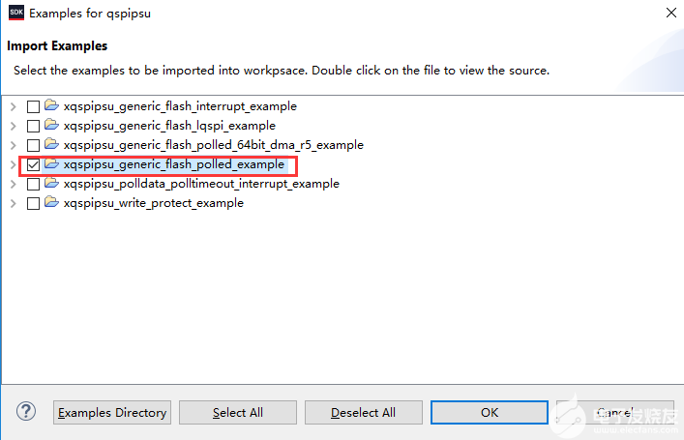Click folder icon of xqspipsu_generic_flash_interrupt_example
The width and height of the screenshot is (684, 440).
51,106
